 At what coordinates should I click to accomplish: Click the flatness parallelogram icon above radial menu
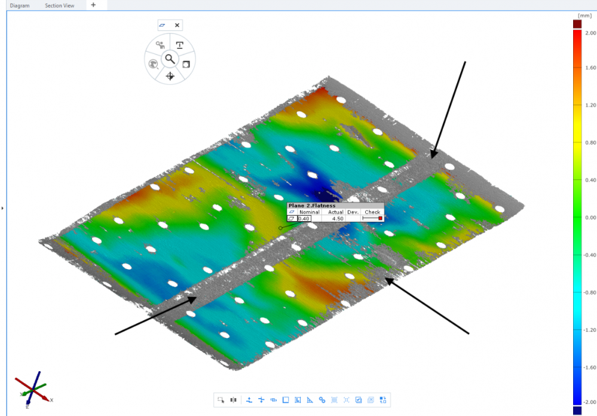coord(163,25)
